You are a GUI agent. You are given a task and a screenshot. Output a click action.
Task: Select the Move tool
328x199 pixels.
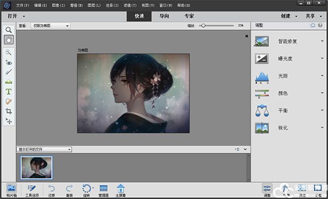coord(9,121)
